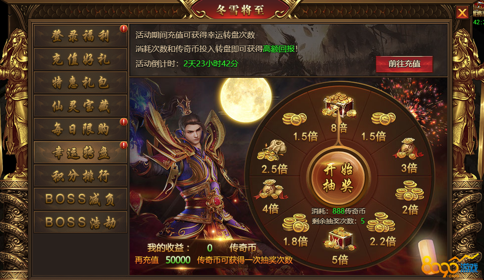
Task: Select the BOSS浩劫 tab
Action: tap(81, 222)
